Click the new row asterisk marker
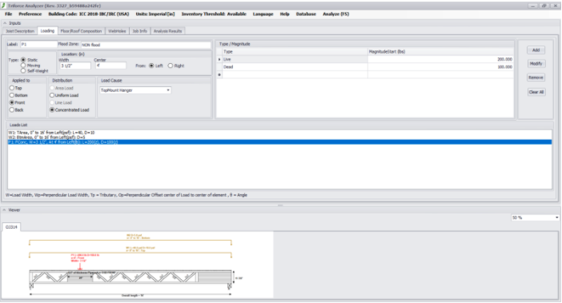Screen dimensions: 562x303 [x=219, y=74]
